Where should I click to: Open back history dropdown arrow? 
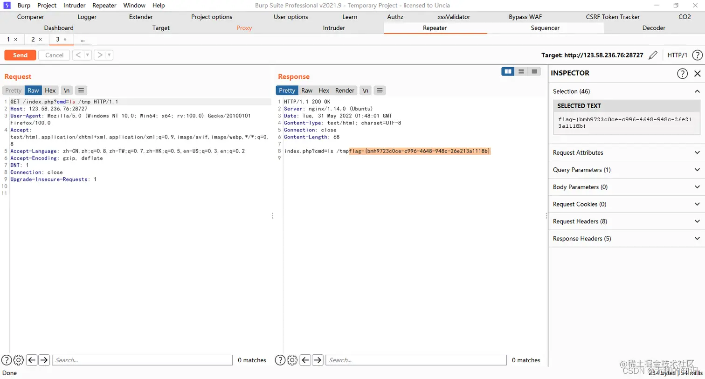pos(87,55)
